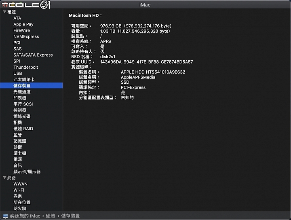The height and width of the screenshot is (220, 291).
Task: Select 電源 power entry
Action: [x=18, y=159]
